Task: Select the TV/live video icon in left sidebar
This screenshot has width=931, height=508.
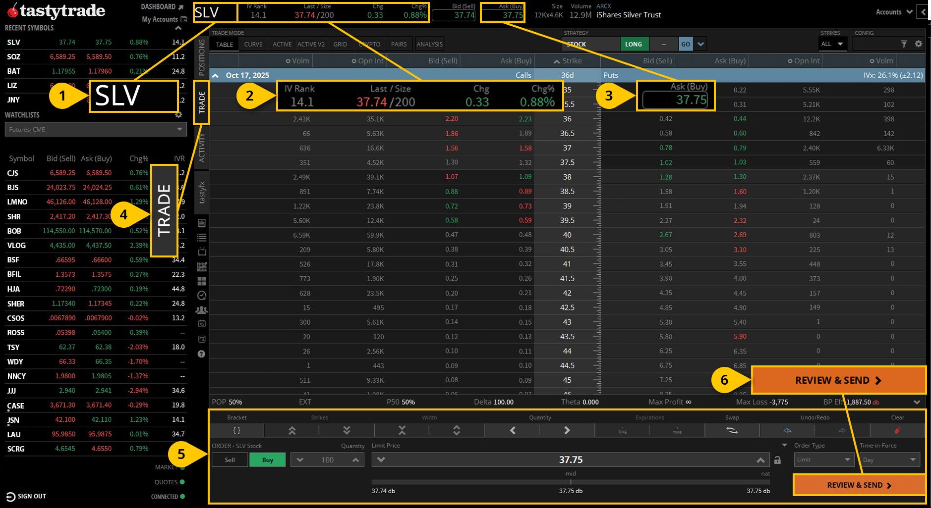Action: pos(201,252)
